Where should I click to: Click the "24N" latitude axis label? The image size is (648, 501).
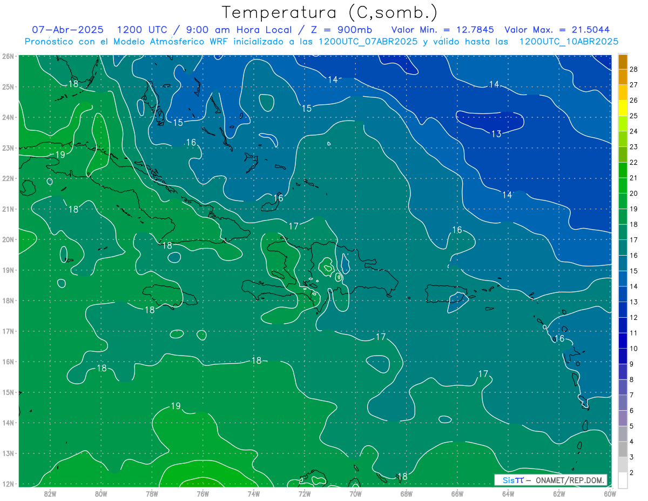coord(8,117)
